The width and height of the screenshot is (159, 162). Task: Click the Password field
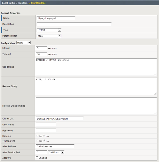point(46,131)
